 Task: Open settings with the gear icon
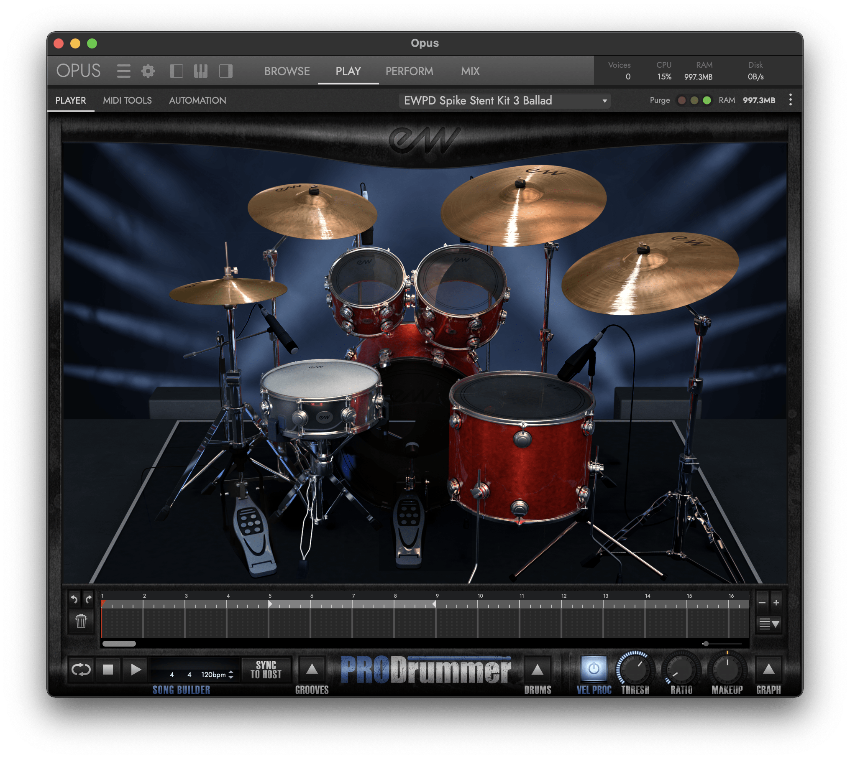pyautogui.click(x=148, y=71)
